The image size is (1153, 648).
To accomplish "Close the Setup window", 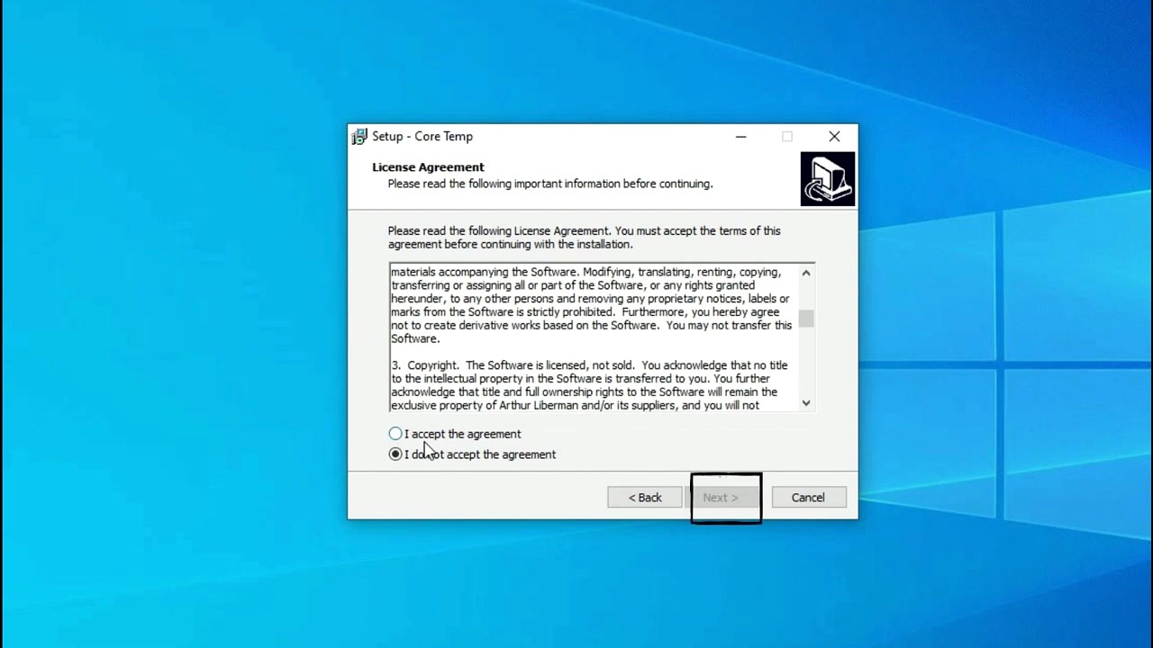I will [x=833, y=136].
